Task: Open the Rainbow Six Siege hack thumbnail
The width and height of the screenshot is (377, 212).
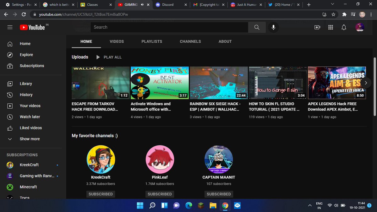Action: tap(219, 83)
